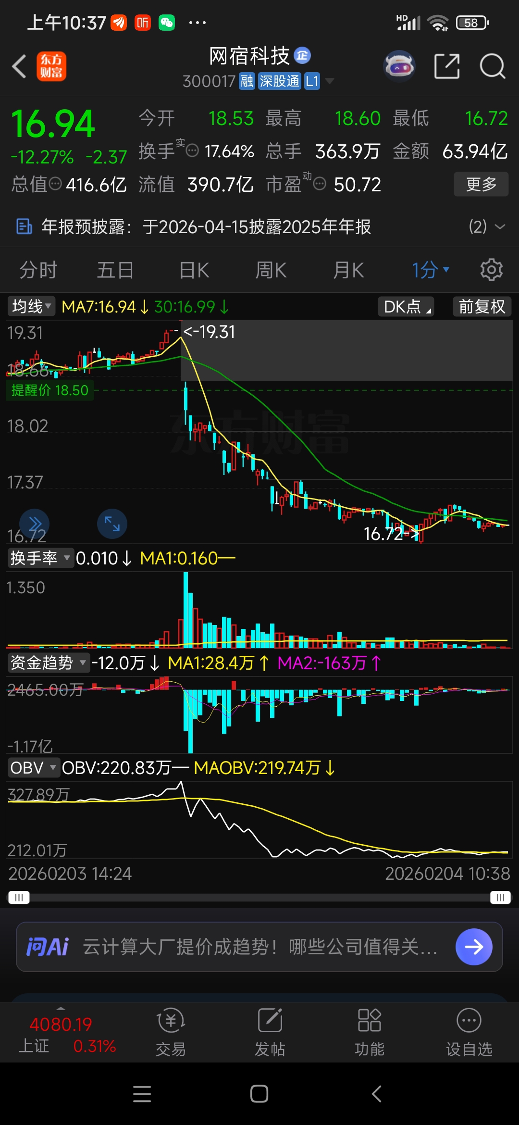Switch to 分时 tab
Screen dimensions: 519x1125
pos(38,270)
